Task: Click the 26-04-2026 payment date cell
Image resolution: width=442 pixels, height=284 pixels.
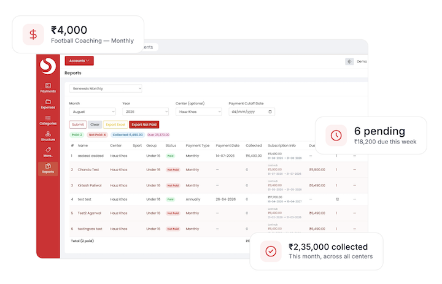Action: click(225, 199)
